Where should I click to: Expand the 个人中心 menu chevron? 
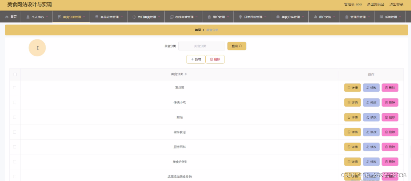coord(47,17)
